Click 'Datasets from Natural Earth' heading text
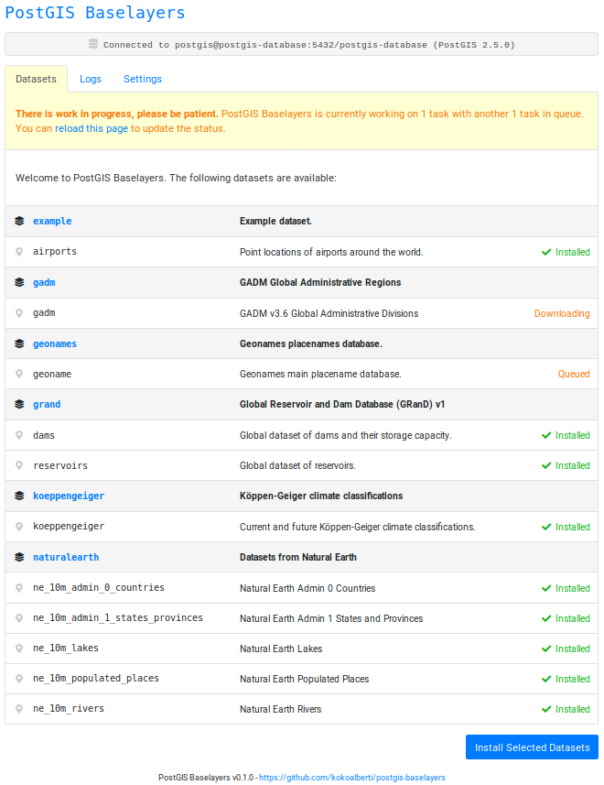The width and height of the screenshot is (604, 785). tap(298, 557)
